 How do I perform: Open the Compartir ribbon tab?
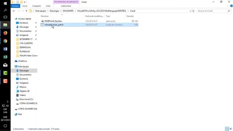coord(36,6)
